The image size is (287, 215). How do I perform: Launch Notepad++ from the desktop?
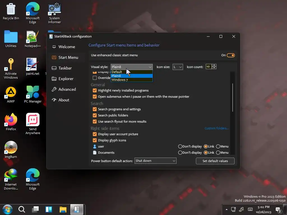[33, 39]
